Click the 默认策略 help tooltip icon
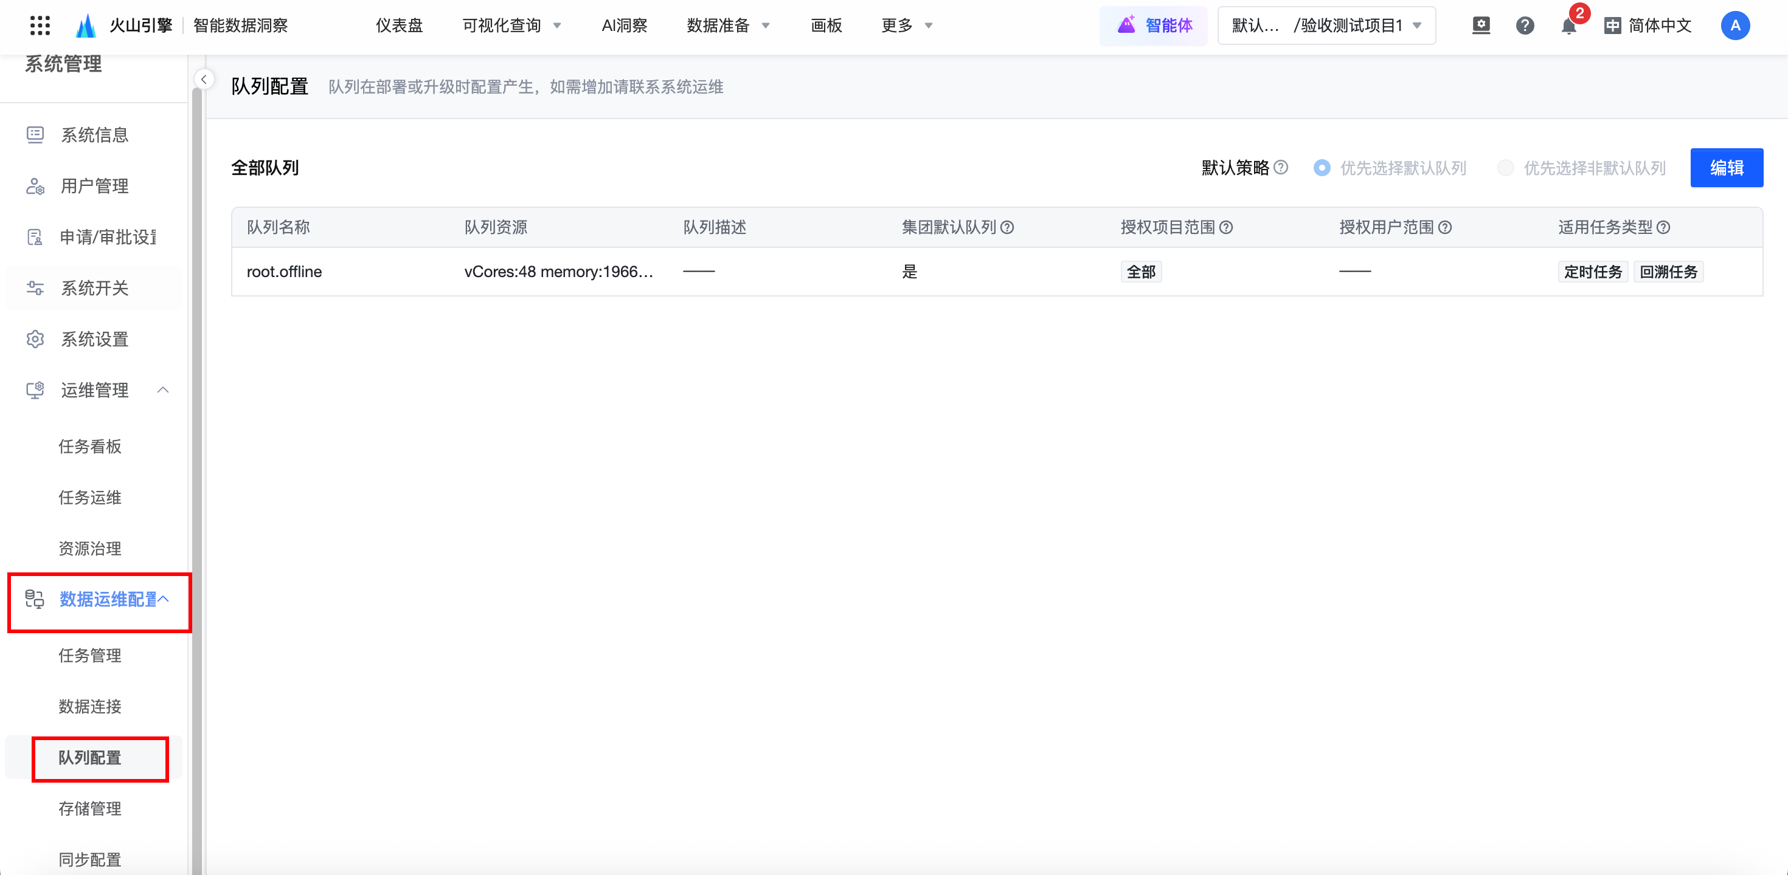Image resolution: width=1788 pixels, height=875 pixels. (1281, 167)
